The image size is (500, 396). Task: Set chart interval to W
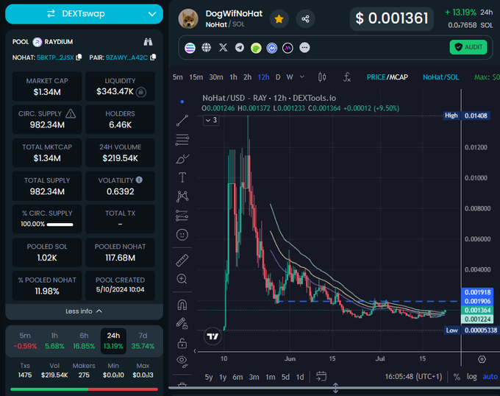point(290,77)
